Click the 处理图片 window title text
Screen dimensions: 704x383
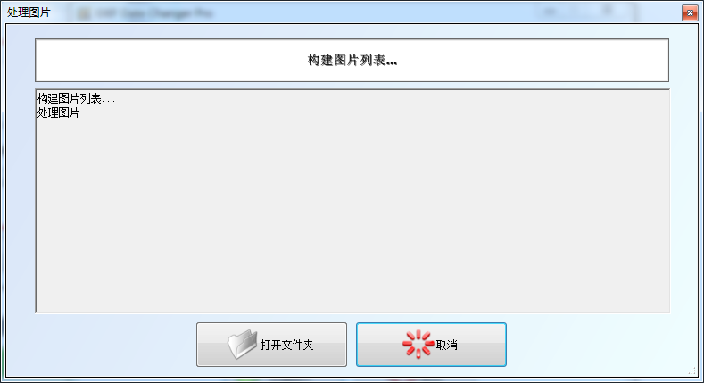click(29, 12)
